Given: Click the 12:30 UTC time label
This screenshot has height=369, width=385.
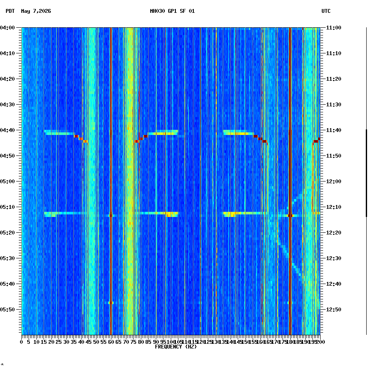Looking at the screenshot, I should 334,258.
